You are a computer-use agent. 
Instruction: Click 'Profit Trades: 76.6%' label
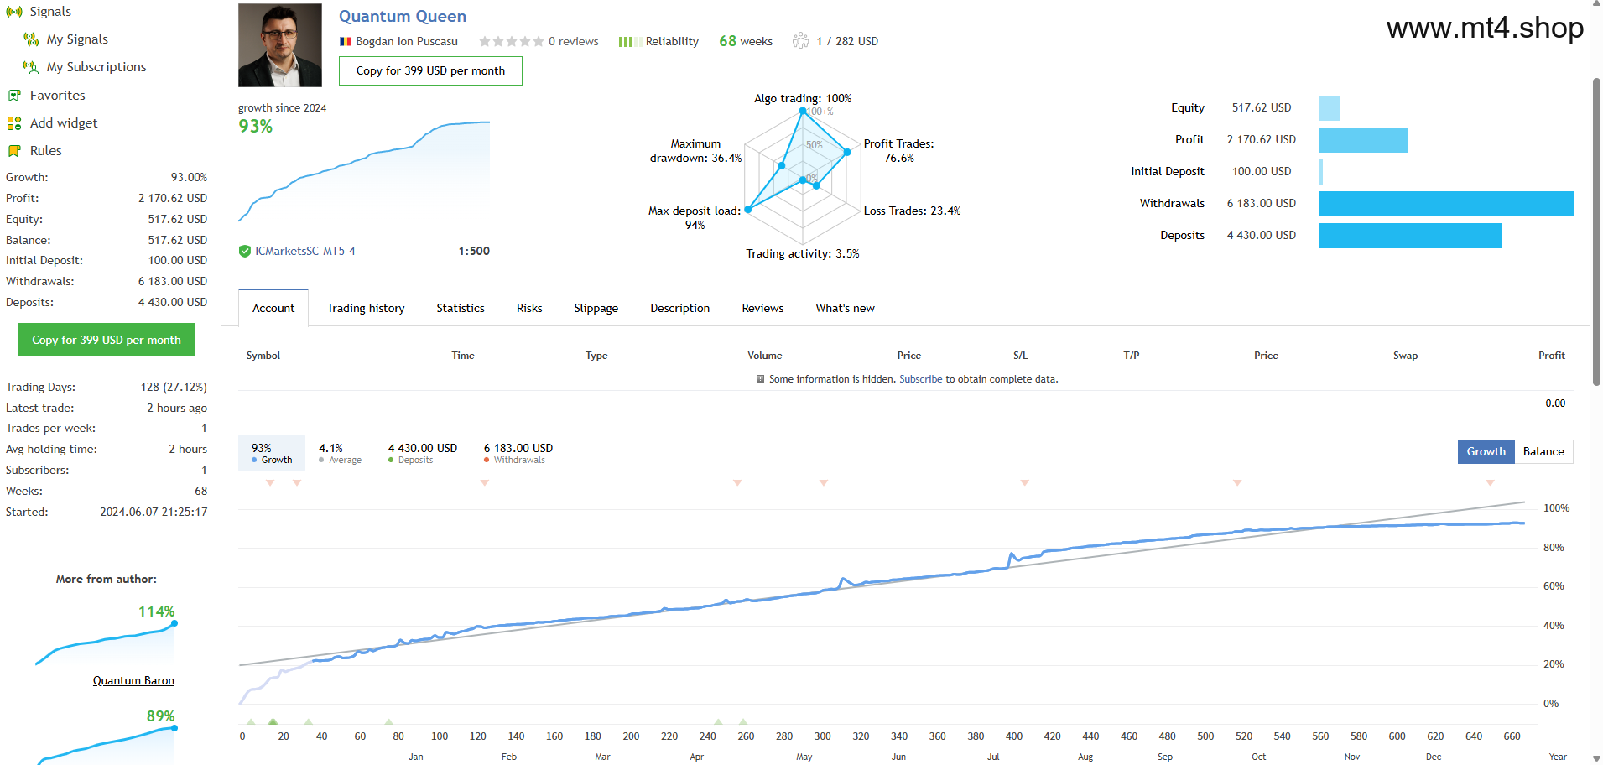pyautogui.click(x=899, y=151)
